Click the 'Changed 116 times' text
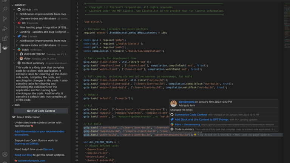The image size is (290, 163). (181, 110)
